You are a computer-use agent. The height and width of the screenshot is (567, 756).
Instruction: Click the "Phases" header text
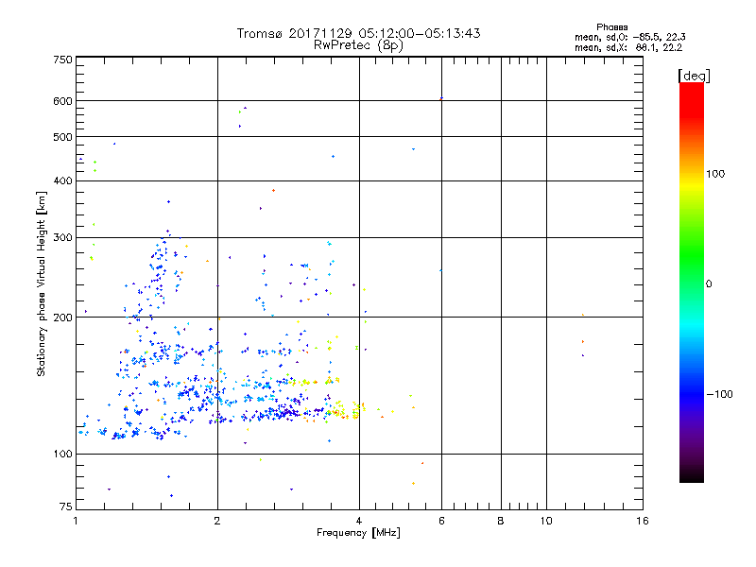coord(611,27)
